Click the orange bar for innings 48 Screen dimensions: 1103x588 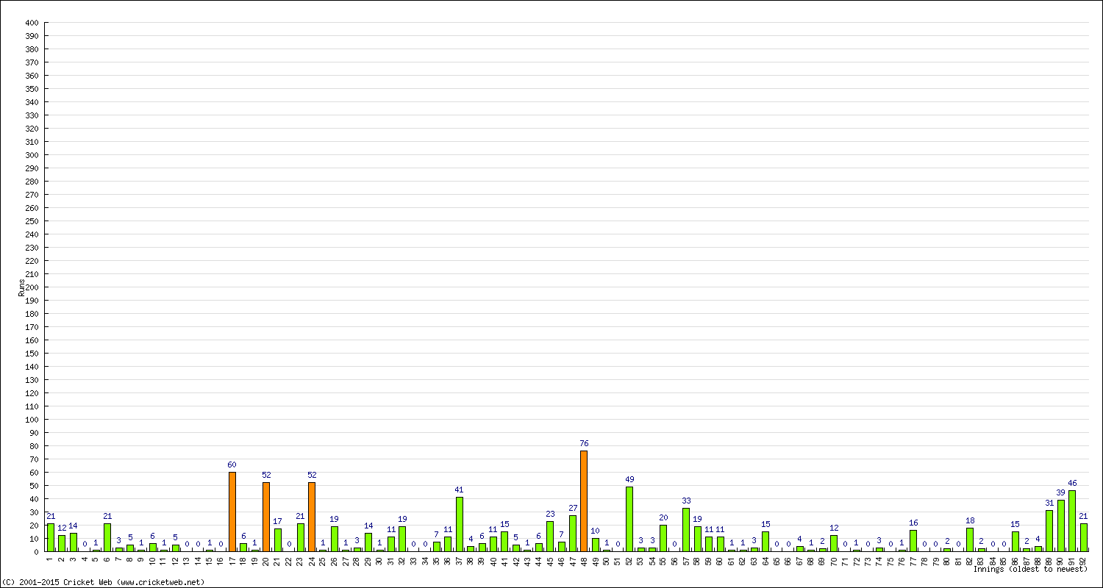click(x=584, y=501)
